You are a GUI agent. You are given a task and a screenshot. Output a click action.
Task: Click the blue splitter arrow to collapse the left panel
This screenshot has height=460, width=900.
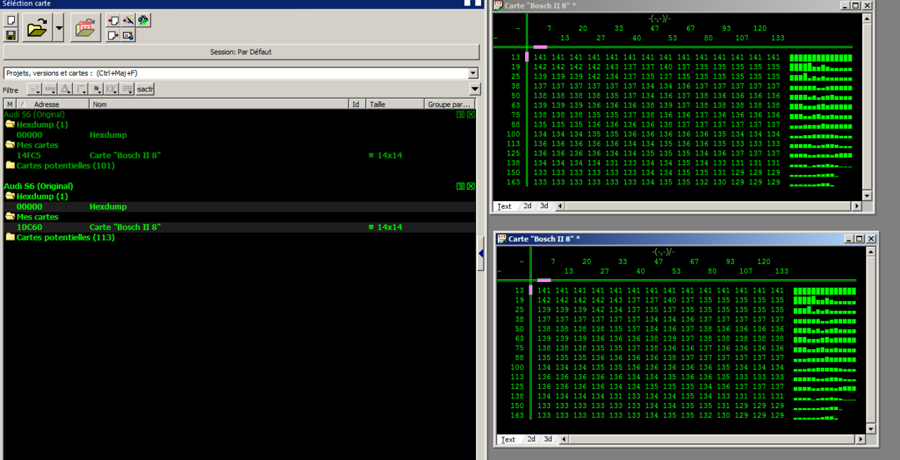pyautogui.click(x=481, y=253)
